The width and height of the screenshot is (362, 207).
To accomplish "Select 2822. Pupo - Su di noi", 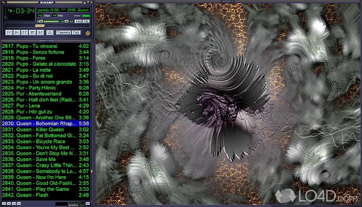I will coord(46,76).
